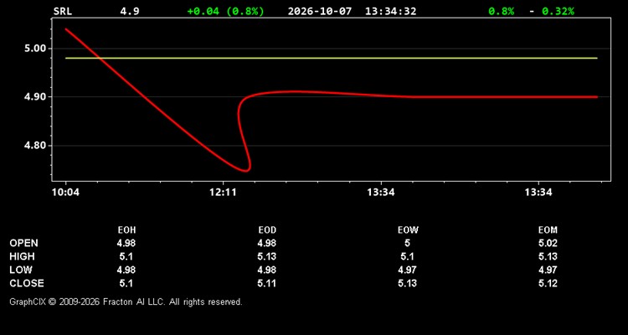The height and width of the screenshot is (335, 628).
Task: Click the +0.04 (0.8%) change value
Action: 226,11
